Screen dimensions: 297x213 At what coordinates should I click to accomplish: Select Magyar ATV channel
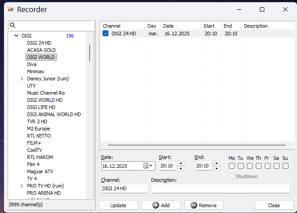tap(40, 171)
